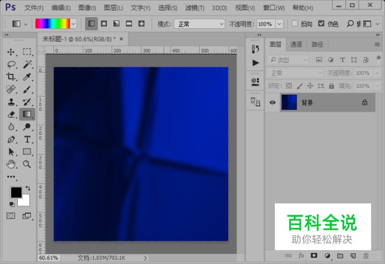Choose the diamond gradient type
Screen dimensions: 385x264
tap(141, 23)
